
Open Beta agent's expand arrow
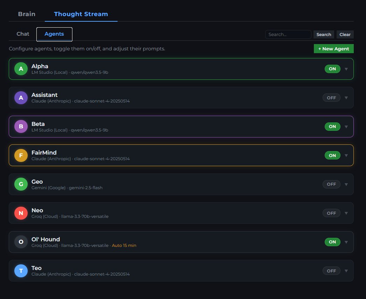pos(346,127)
